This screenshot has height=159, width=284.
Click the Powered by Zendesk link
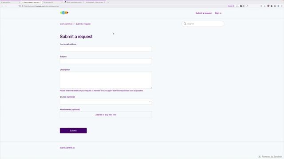(x=272, y=157)
